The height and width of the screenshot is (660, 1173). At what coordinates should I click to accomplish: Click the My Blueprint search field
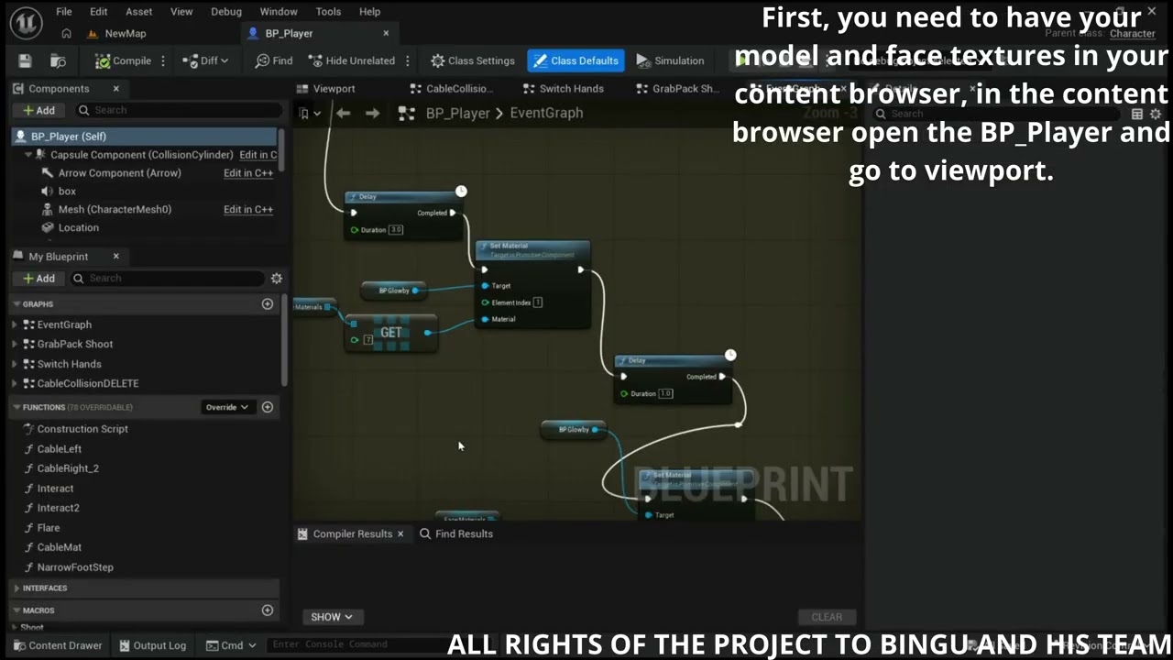point(168,279)
